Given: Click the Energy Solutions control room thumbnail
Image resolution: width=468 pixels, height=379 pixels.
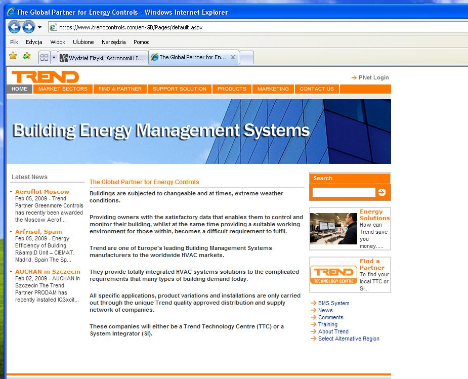Looking at the screenshot, I should (x=333, y=229).
